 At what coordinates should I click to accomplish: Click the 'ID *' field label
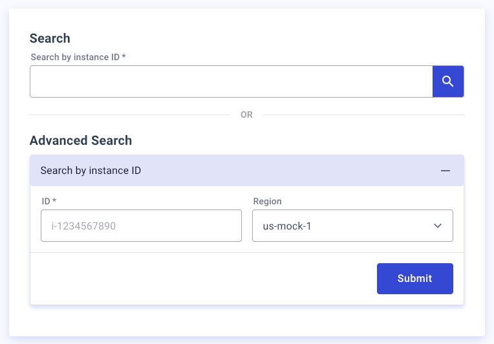pos(49,201)
